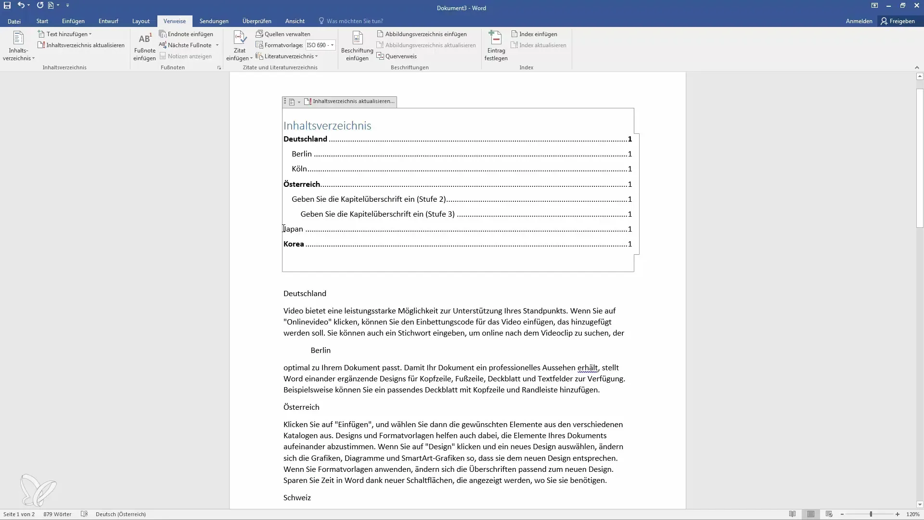This screenshot has height=520, width=924.
Task: Click the vertical scrollbar thumb
Action: click(x=920, y=158)
